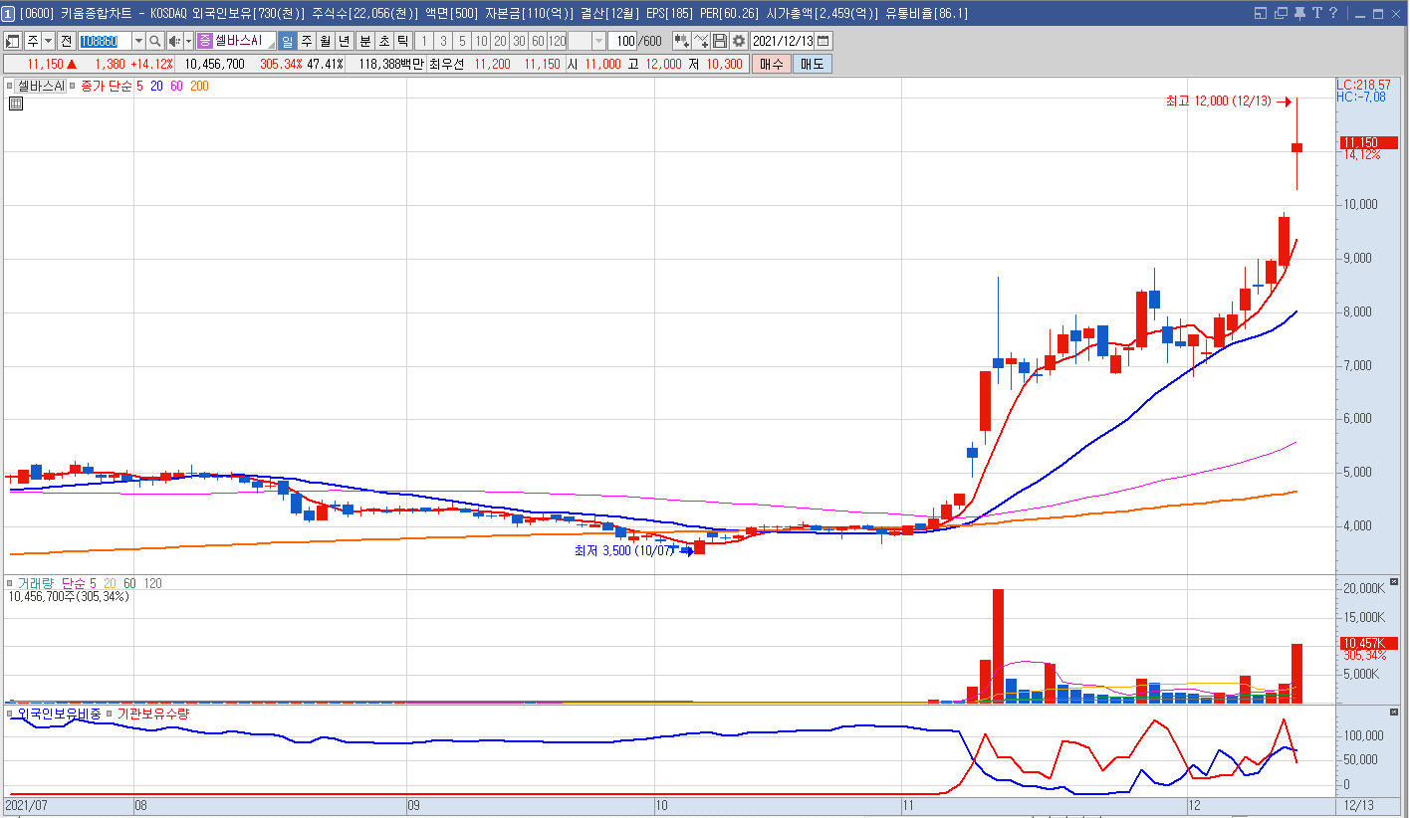Open the dropdown next to the 주 button
The width and height of the screenshot is (1410, 818).
(49, 41)
